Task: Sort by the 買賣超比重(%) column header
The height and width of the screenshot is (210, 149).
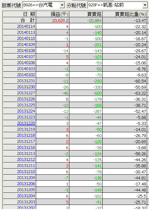Action: click(x=125, y=14)
